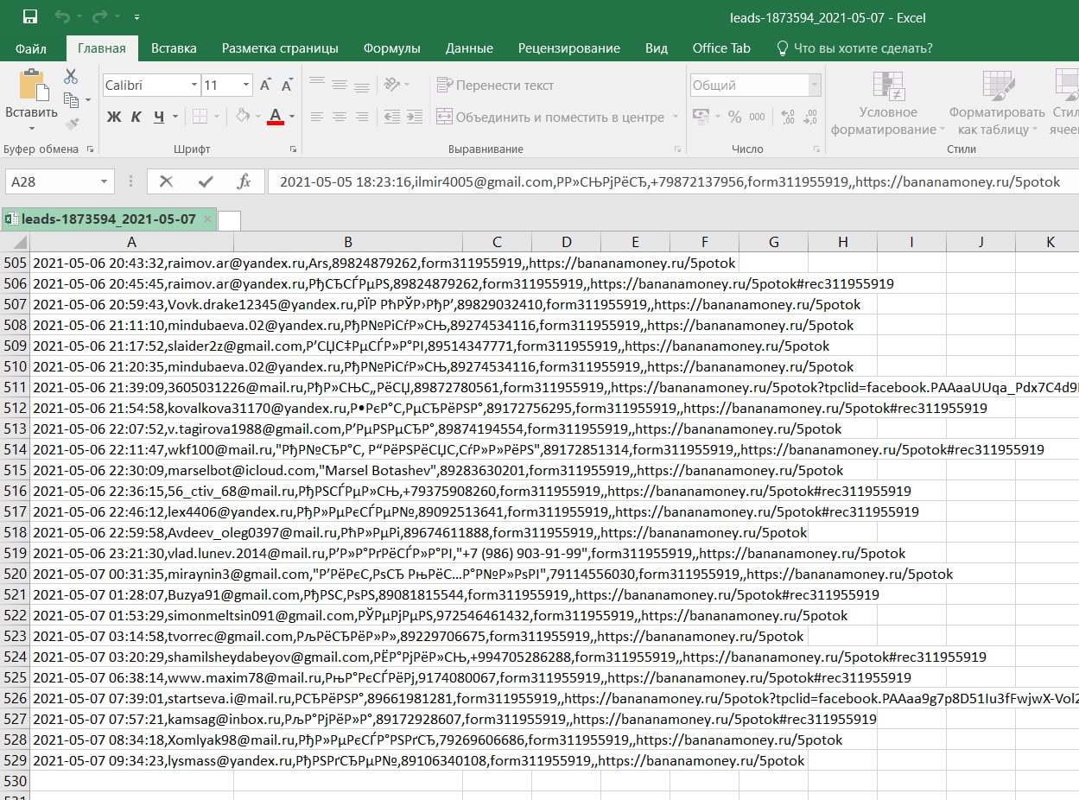
Task: Click the red font color A button
Action: tap(276, 116)
